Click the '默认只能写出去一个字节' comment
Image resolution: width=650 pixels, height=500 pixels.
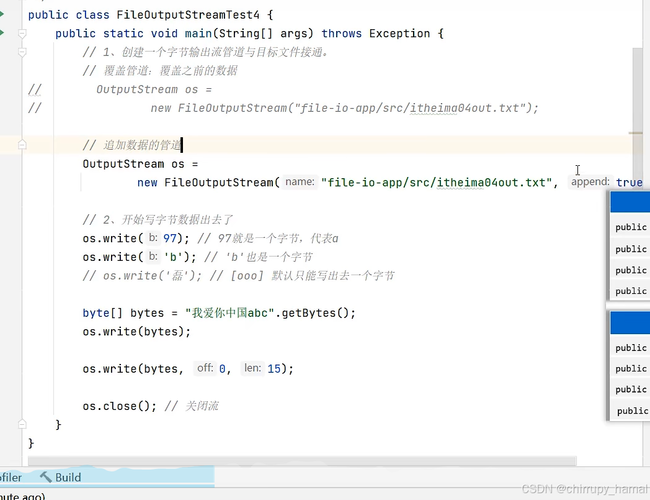point(333,276)
